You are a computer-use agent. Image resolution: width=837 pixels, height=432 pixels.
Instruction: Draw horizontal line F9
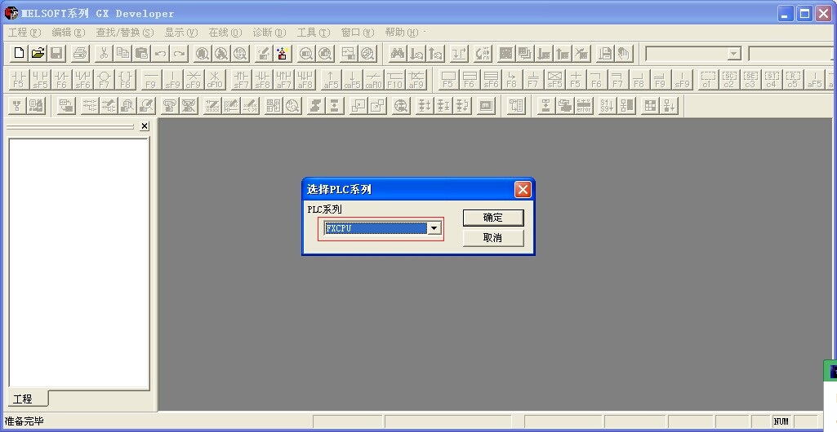(151, 79)
